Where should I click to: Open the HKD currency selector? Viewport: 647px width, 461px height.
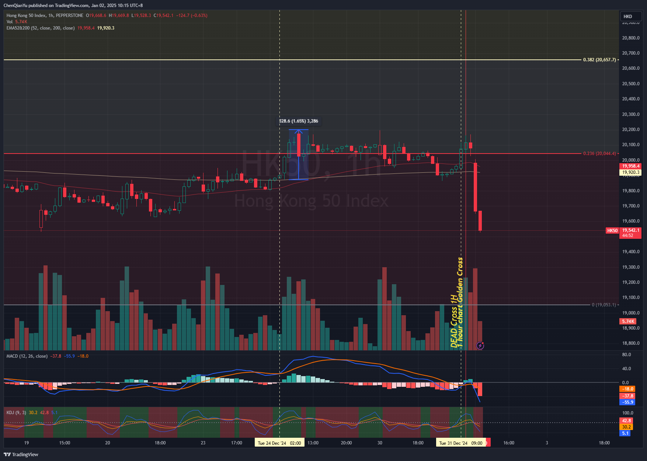pyautogui.click(x=631, y=16)
